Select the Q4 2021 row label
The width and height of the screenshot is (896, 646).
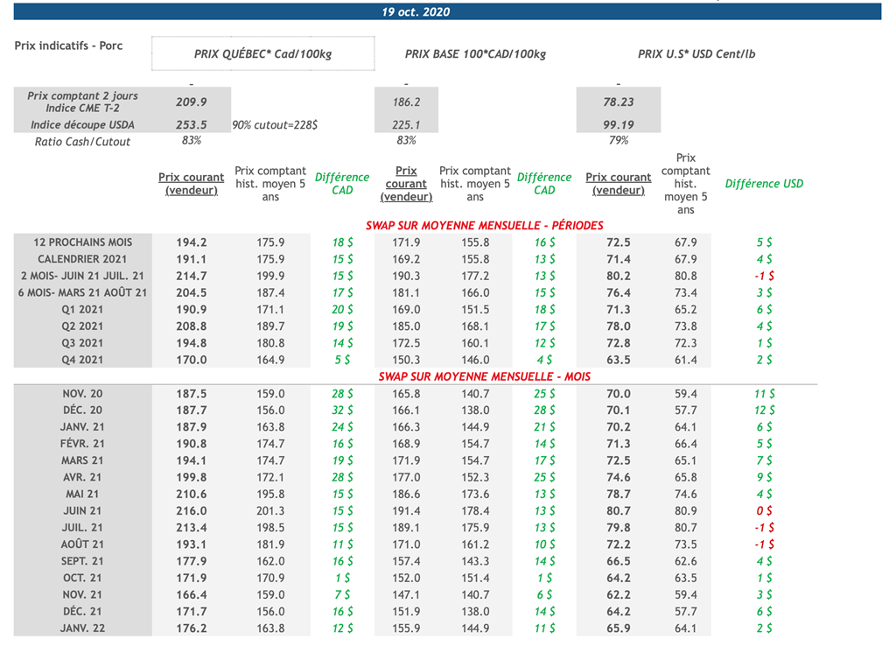point(82,360)
